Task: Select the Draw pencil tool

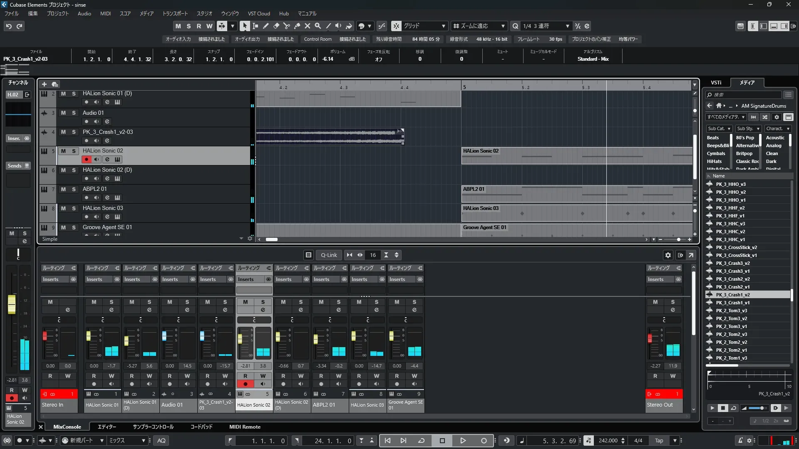Action: point(266,26)
